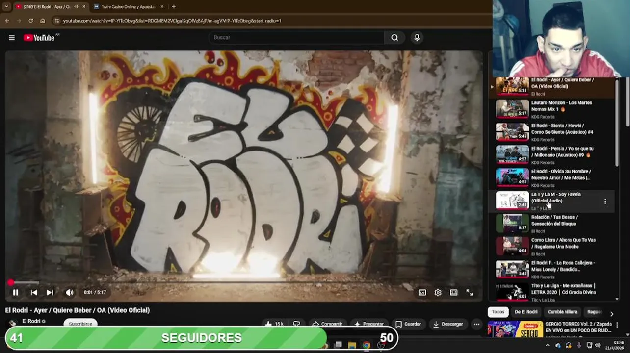Select the De El Rodri filter chip

coord(526,312)
